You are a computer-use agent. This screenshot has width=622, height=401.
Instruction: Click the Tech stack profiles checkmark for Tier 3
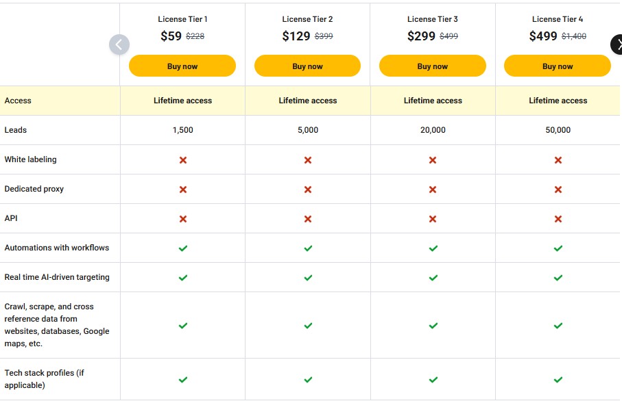point(433,380)
